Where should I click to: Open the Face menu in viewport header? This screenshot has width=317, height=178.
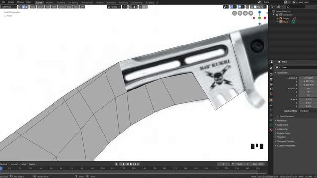point(76,7)
